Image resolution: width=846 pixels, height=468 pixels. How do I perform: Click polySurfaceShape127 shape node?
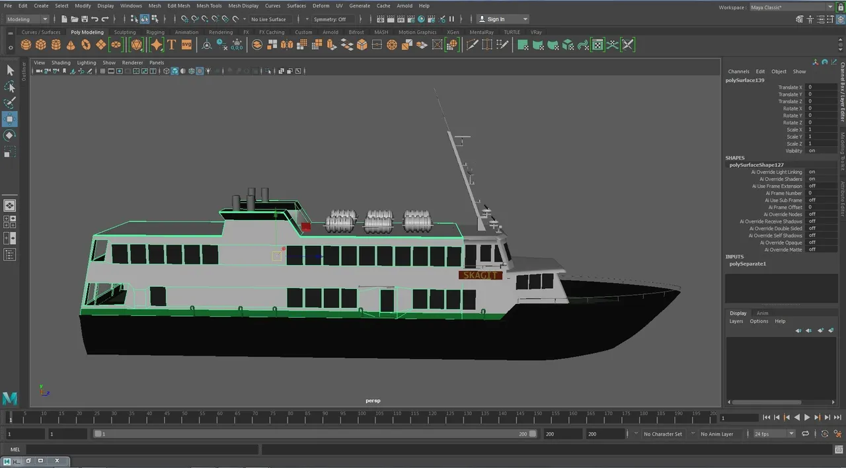pyautogui.click(x=756, y=165)
